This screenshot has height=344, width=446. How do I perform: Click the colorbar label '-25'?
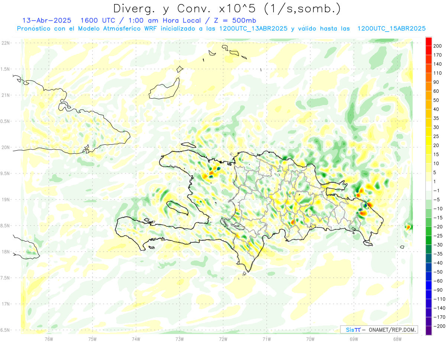438,236
